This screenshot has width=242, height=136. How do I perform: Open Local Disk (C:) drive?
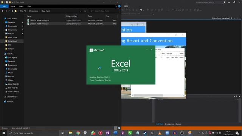pyautogui.click(x=14, y=84)
